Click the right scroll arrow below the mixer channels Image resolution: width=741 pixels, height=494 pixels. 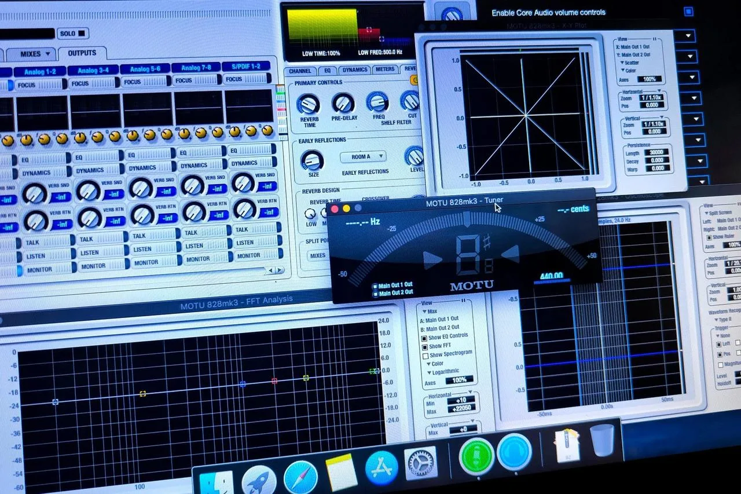coord(280,270)
